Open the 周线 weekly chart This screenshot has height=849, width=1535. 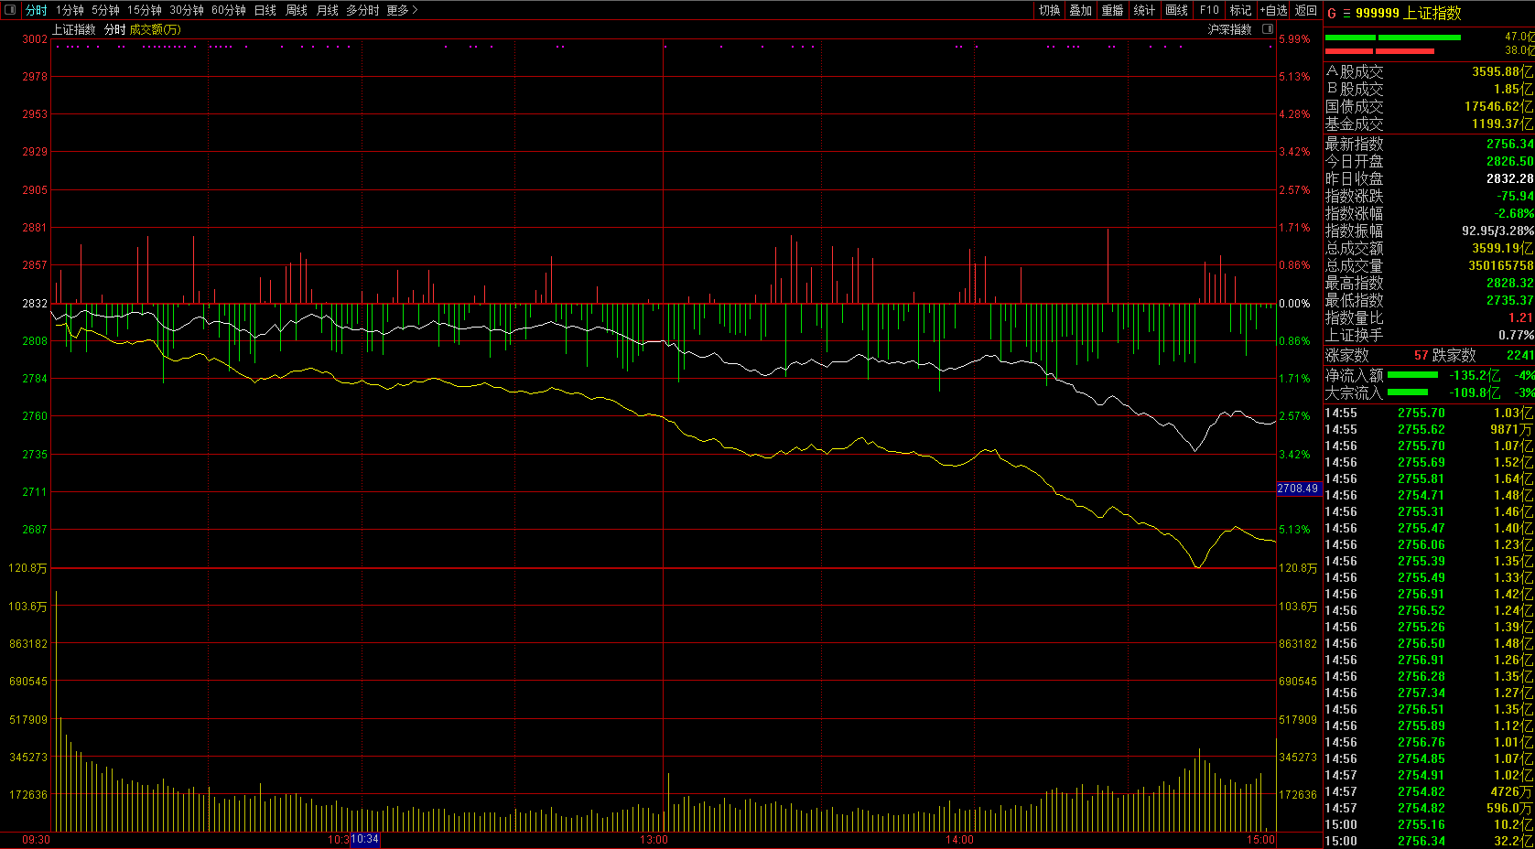[297, 10]
